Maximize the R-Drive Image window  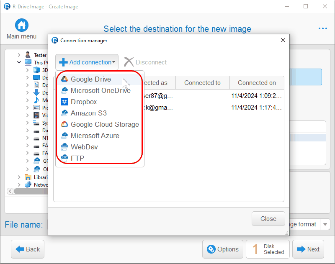point(306,6)
